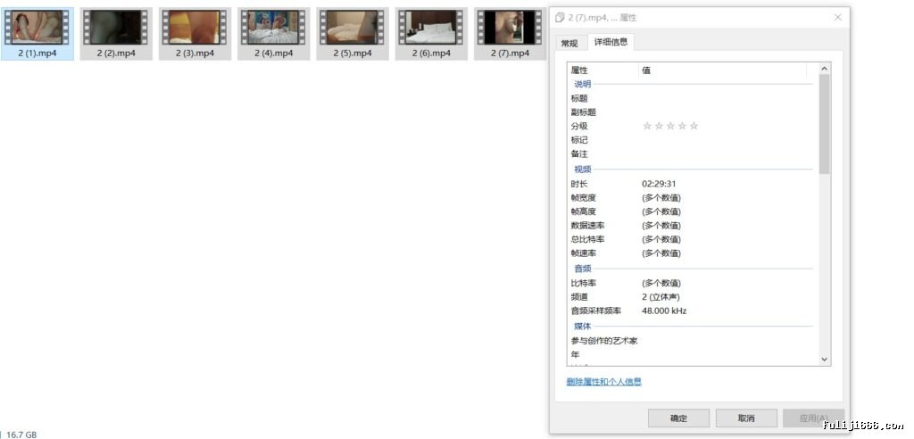Click the 帧高度 property row
914x439 pixels.
[692, 211]
